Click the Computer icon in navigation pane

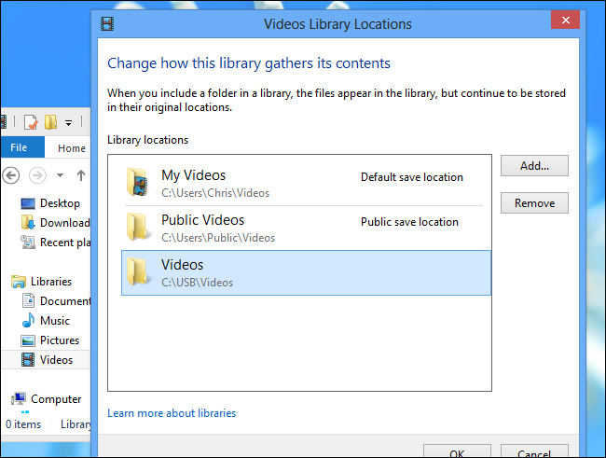pyautogui.click(x=19, y=399)
